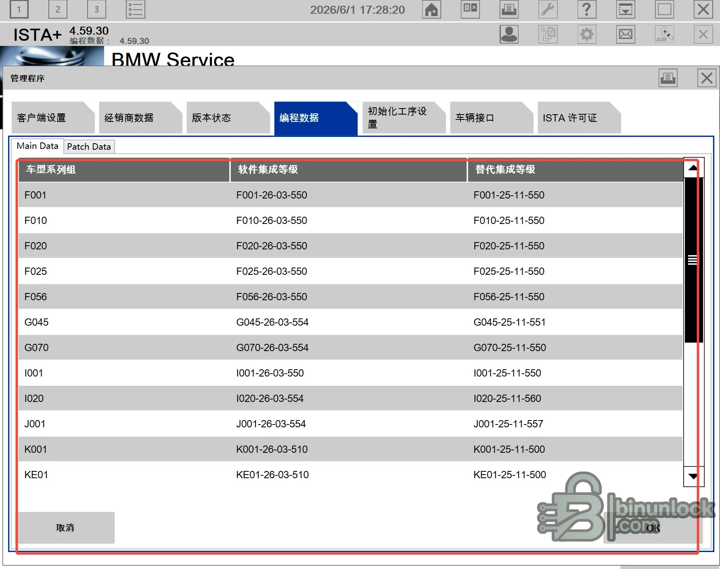This screenshot has width=720, height=569.
Task: Select the G045 series row
Action: click(350, 322)
